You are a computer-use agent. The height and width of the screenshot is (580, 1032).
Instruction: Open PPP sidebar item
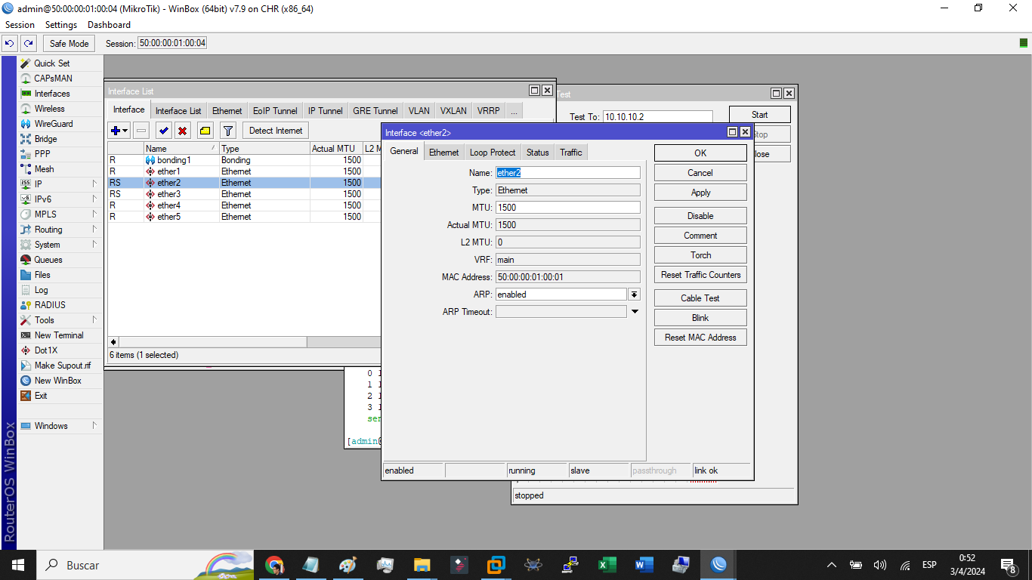coord(42,154)
